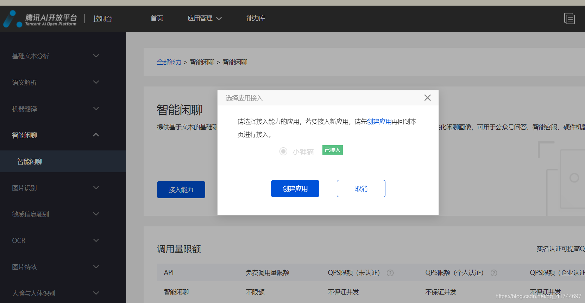585x303 pixels.
Task: Click the middle 智能闲聊 breadcrumb item
Action: (202, 62)
